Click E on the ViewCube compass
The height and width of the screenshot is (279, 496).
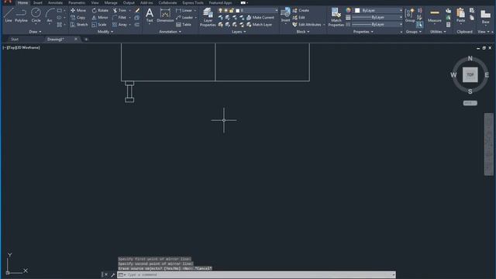point(487,75)
